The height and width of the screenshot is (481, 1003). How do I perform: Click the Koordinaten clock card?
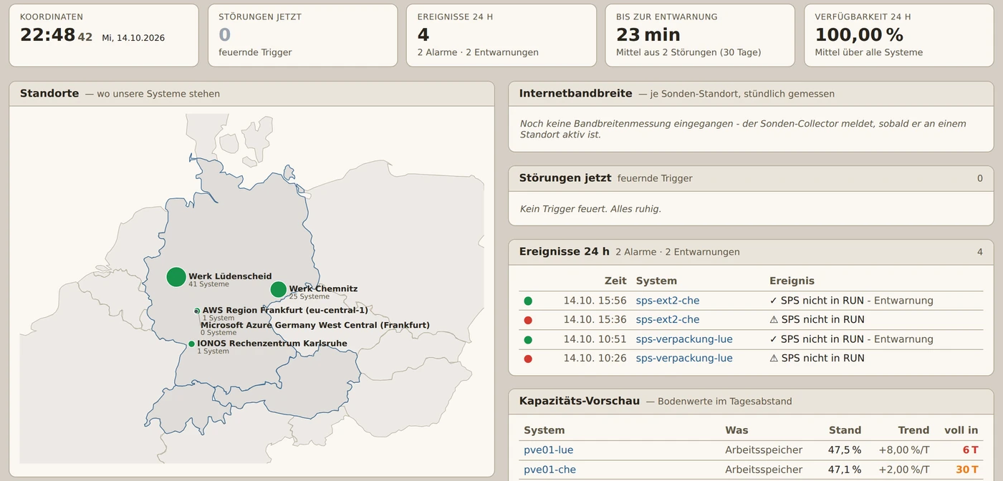pyautogui.click(x=104, y=36)
